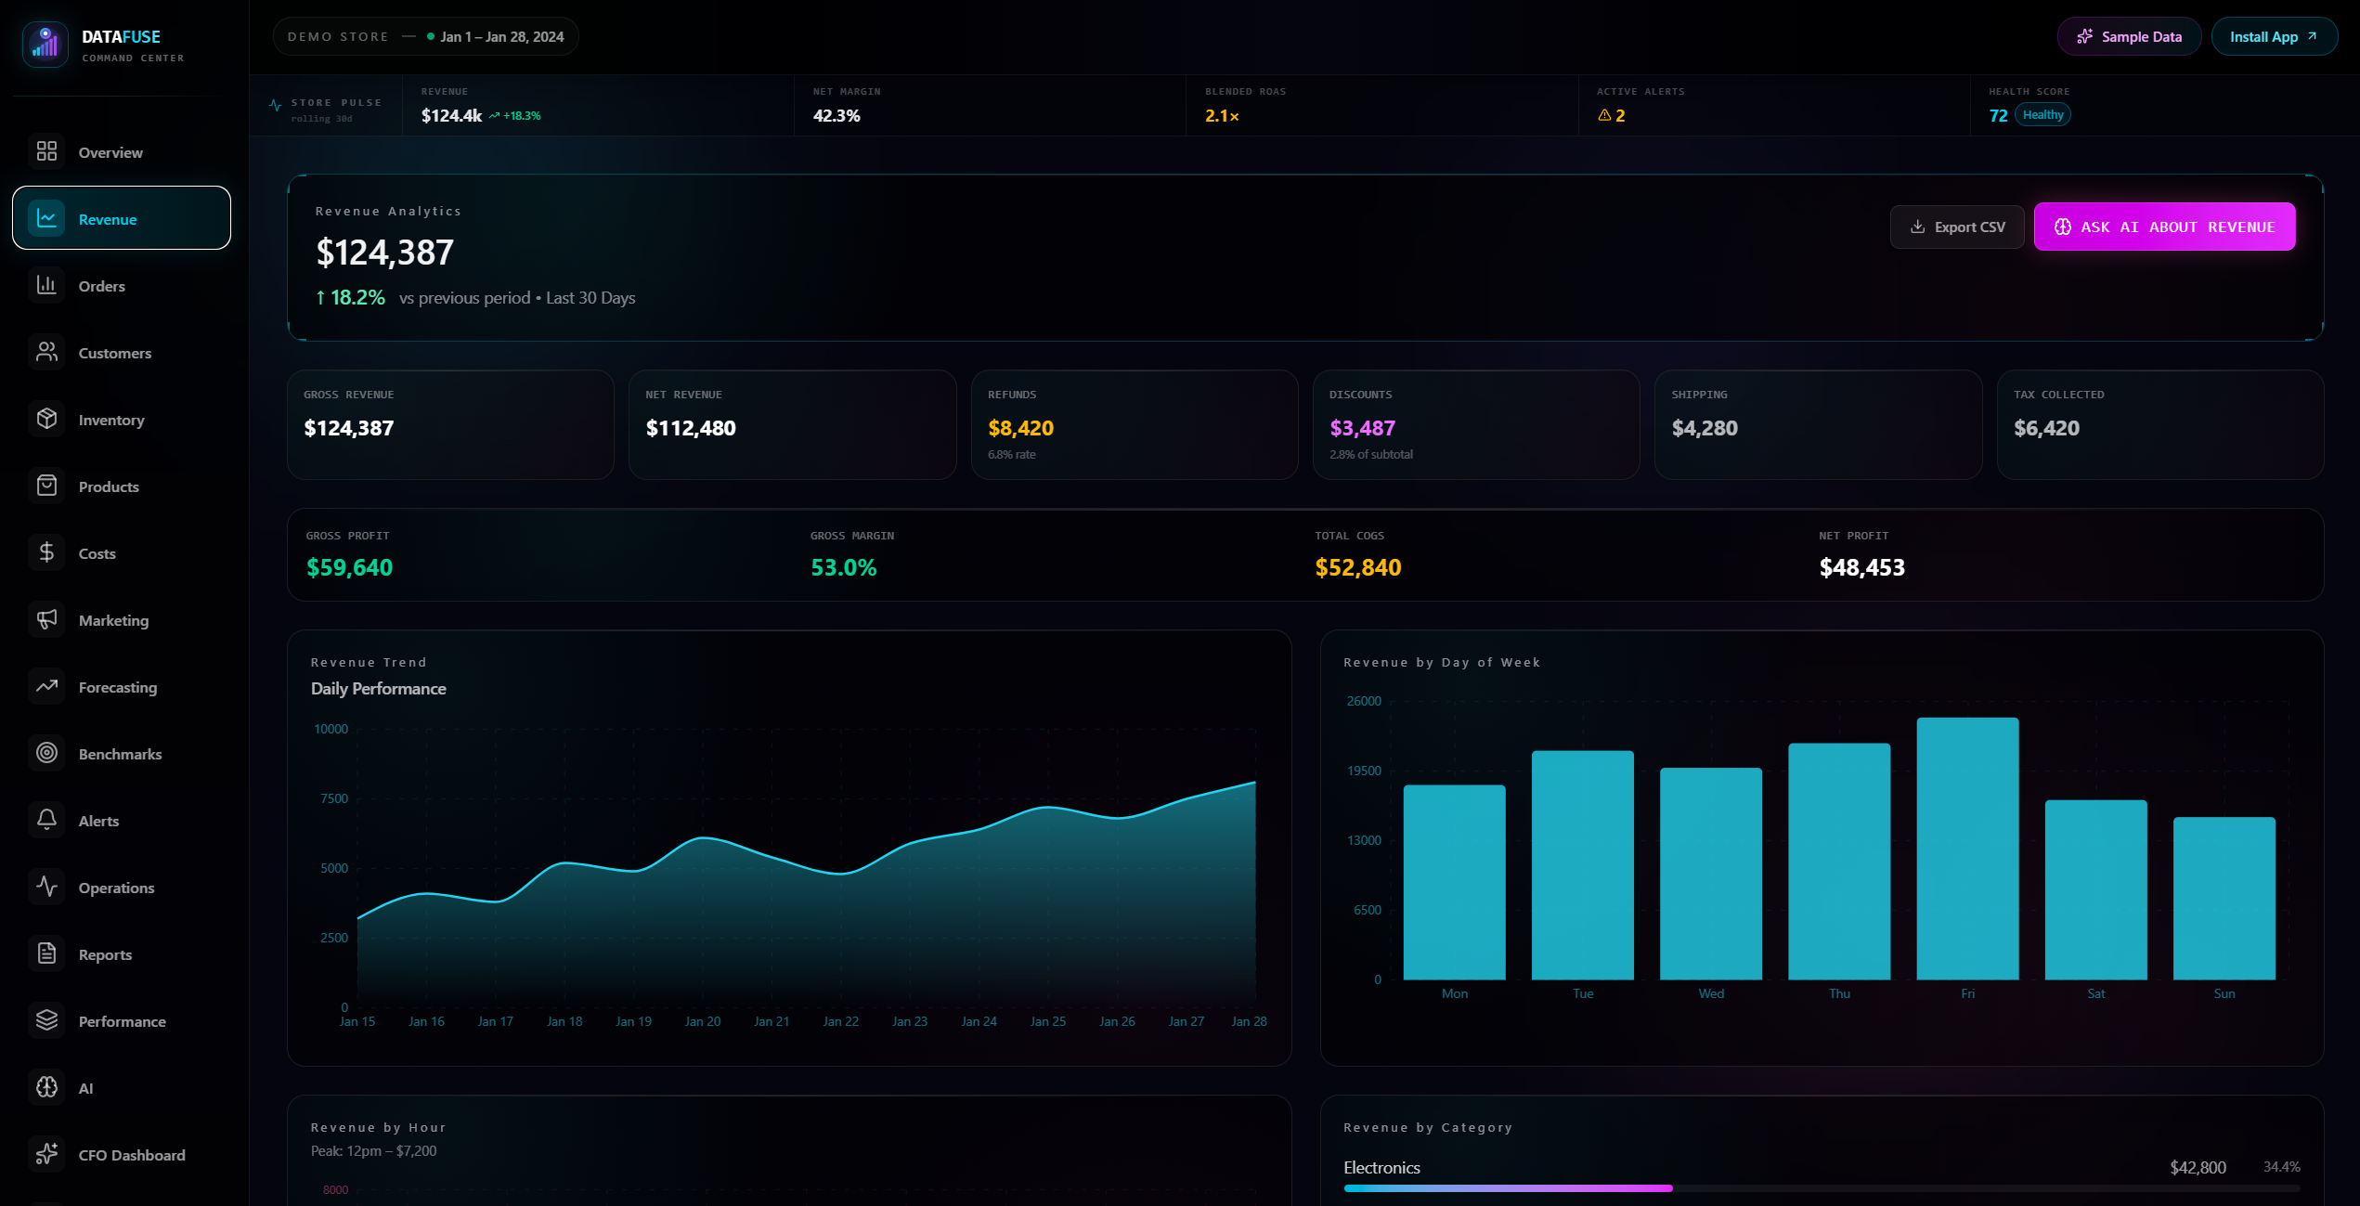Click the Gross Revenue $124,387 card

click(450, 424)
